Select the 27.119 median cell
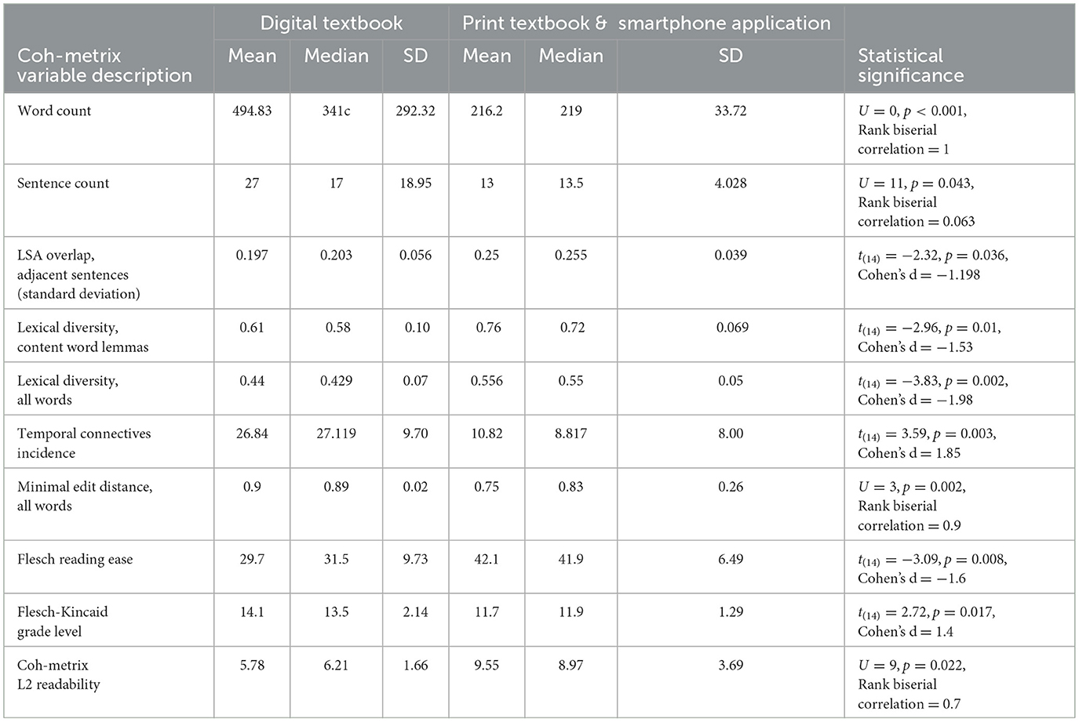Viewport: 1079px width, 722px height. [336, 434]
